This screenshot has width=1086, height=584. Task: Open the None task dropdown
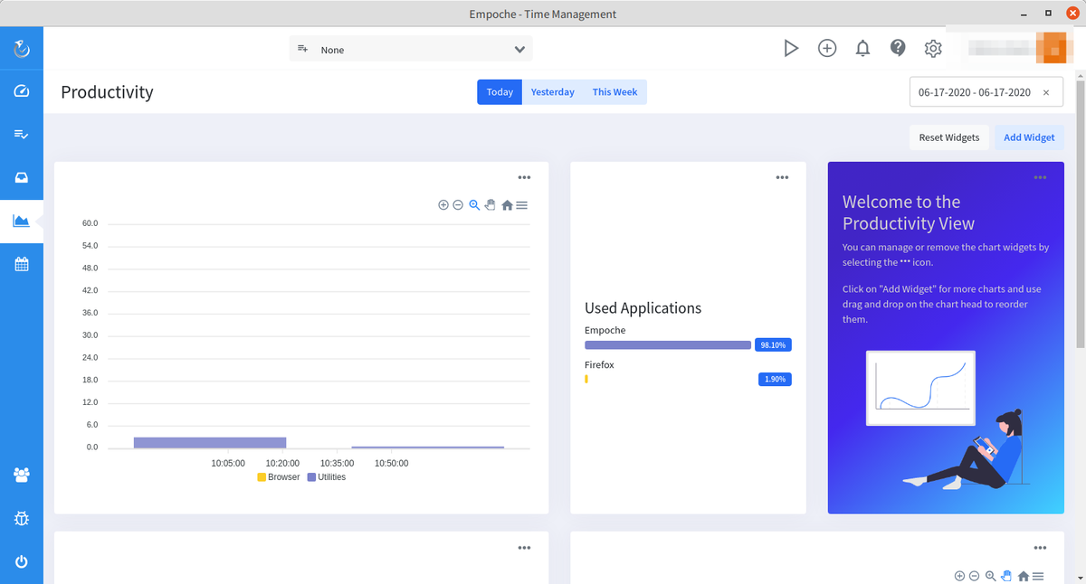tap(411, 50)
